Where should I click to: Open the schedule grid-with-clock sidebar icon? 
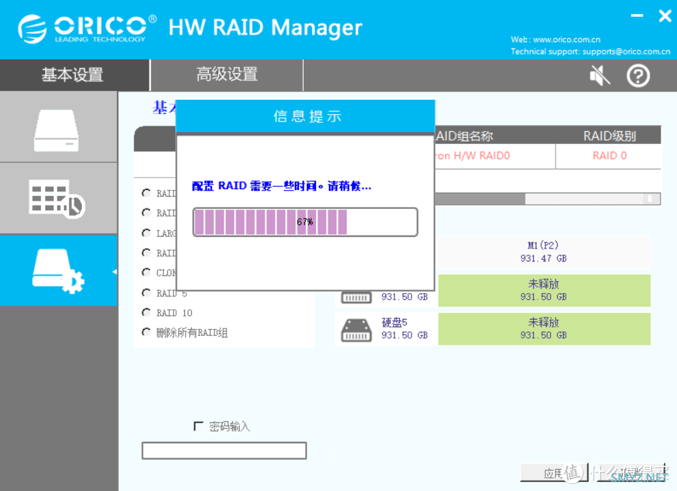coord(57,199)
